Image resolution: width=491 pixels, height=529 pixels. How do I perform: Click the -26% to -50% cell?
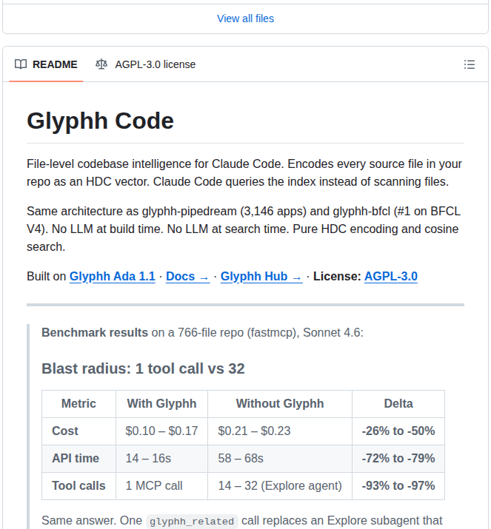398,431
